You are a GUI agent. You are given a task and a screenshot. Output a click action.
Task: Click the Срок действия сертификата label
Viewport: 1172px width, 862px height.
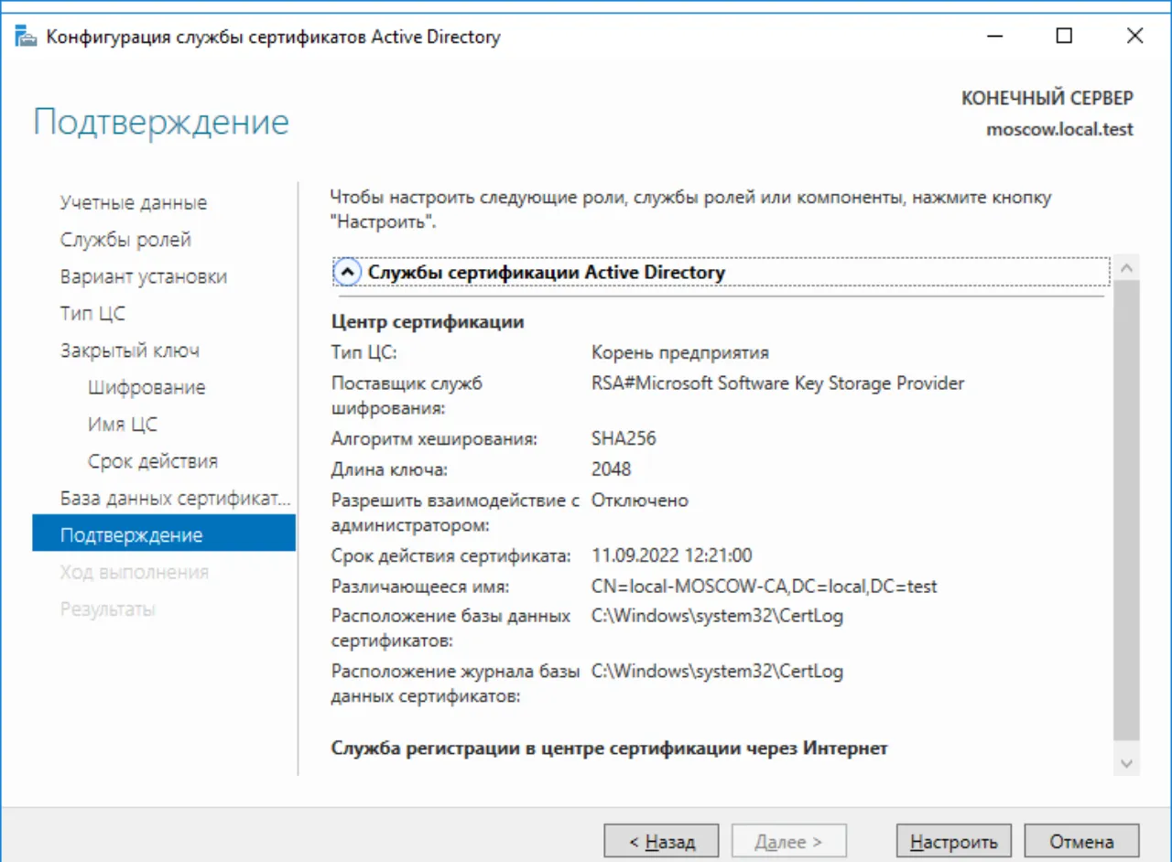(451, 555)
